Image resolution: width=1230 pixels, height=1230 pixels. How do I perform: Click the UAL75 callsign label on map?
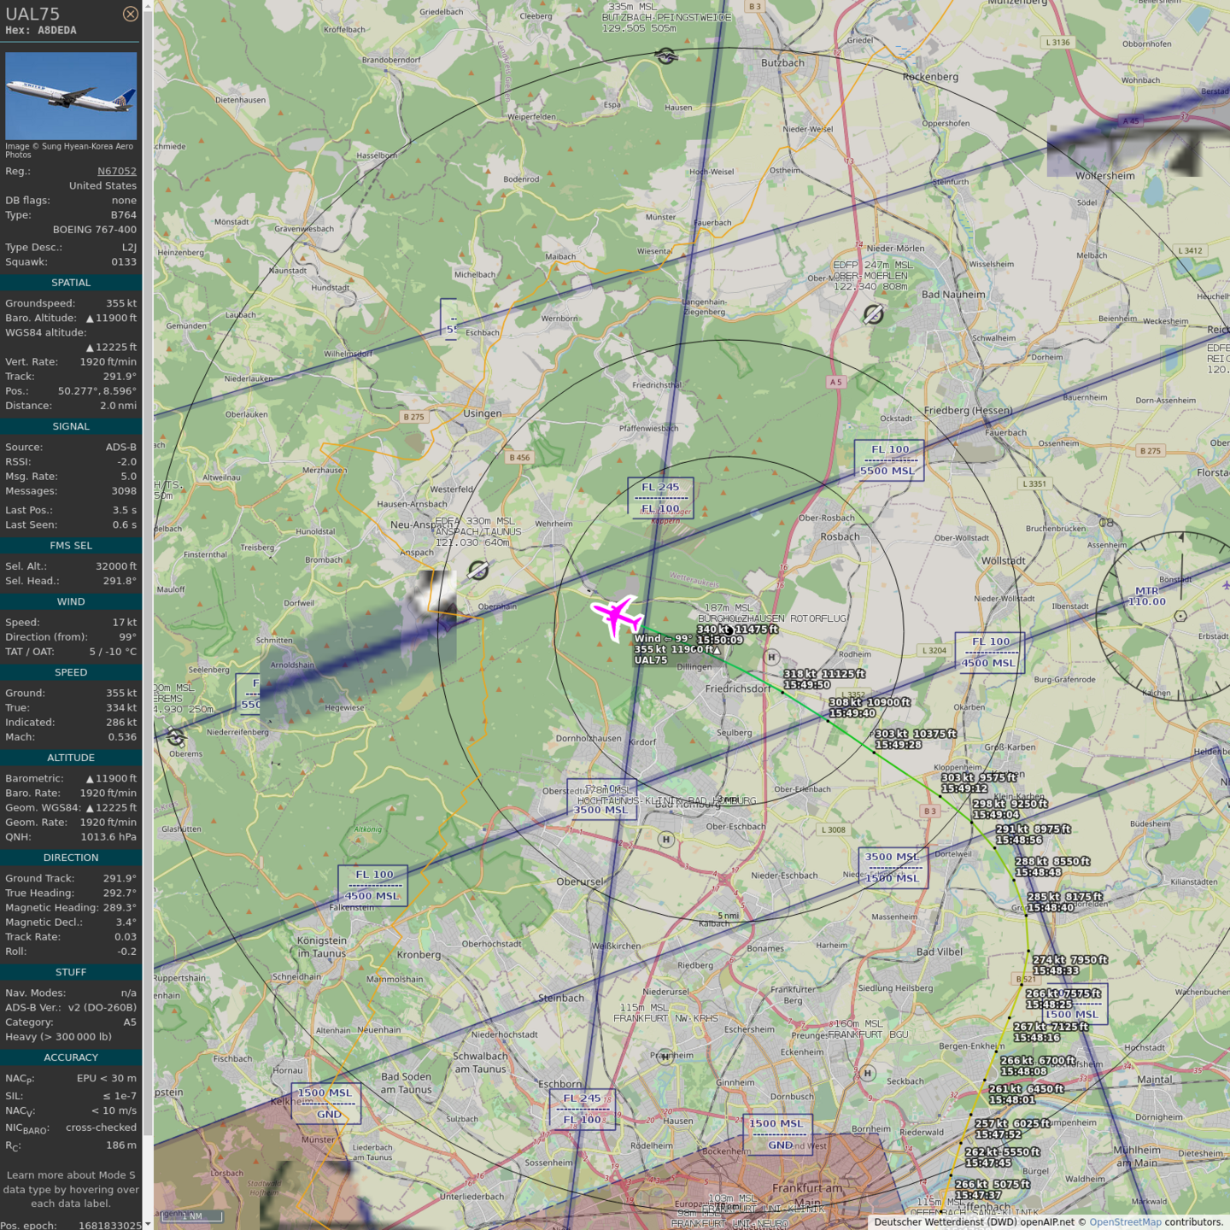[x=651, y=660]
